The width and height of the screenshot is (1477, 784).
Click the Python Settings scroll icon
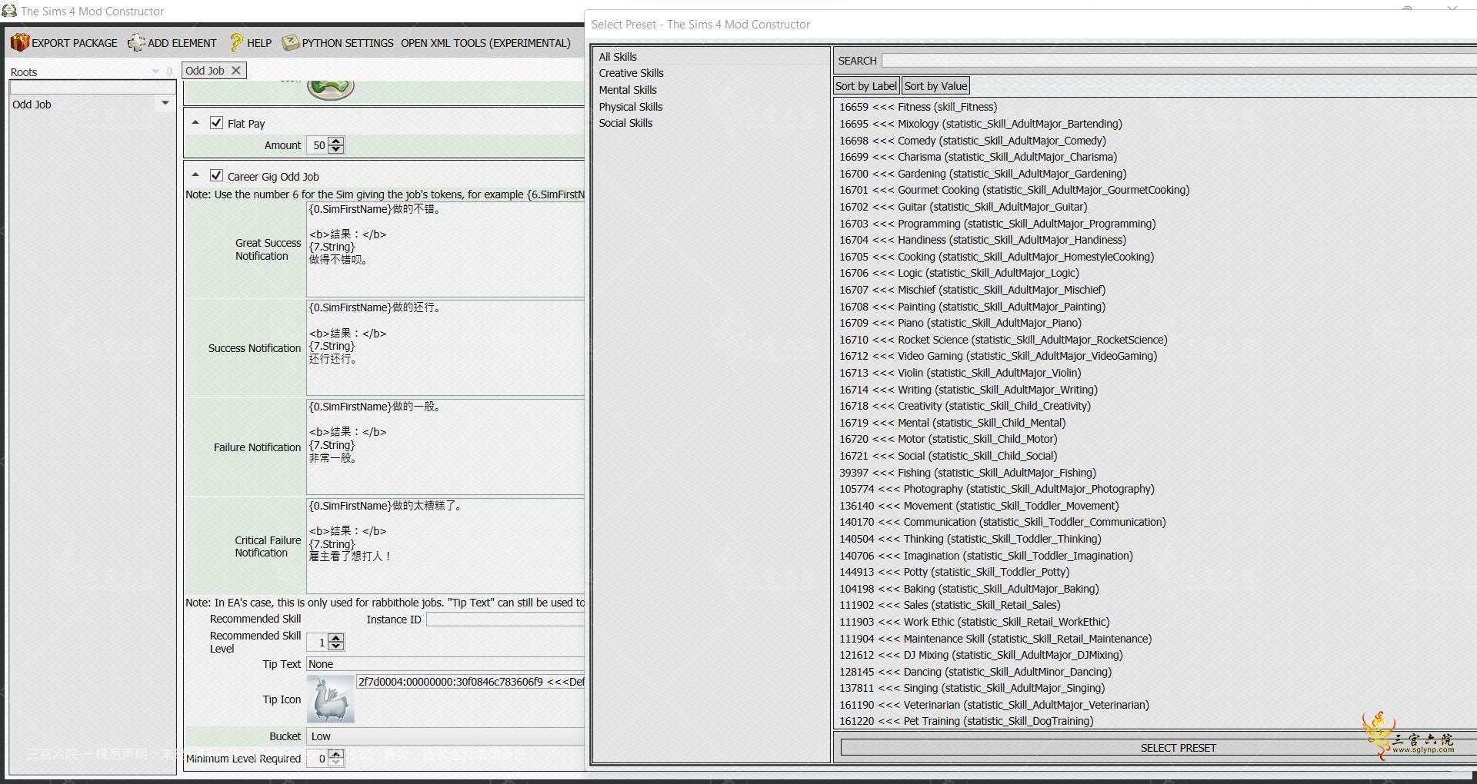pyautogui.click(x=290, y=42)
